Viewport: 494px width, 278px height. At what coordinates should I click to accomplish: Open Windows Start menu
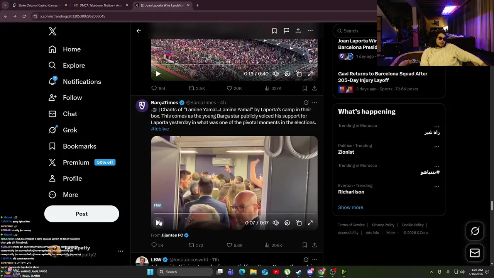click(150, 272)
